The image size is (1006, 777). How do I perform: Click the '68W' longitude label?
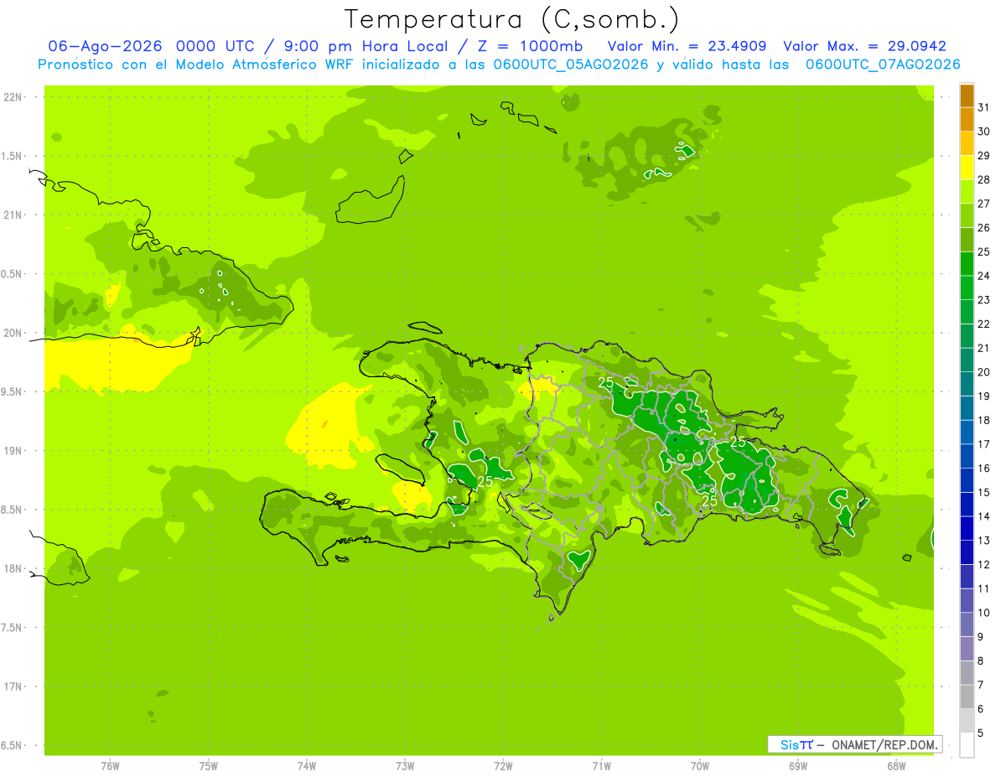896,766
